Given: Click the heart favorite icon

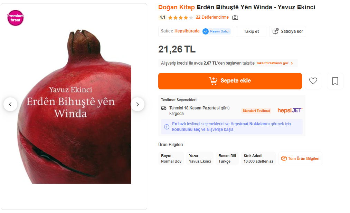Looking at the screenshot, I should tap(313, 81).
